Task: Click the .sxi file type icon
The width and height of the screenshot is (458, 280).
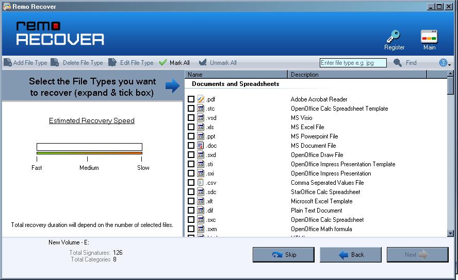Action: tap(201, 173)
